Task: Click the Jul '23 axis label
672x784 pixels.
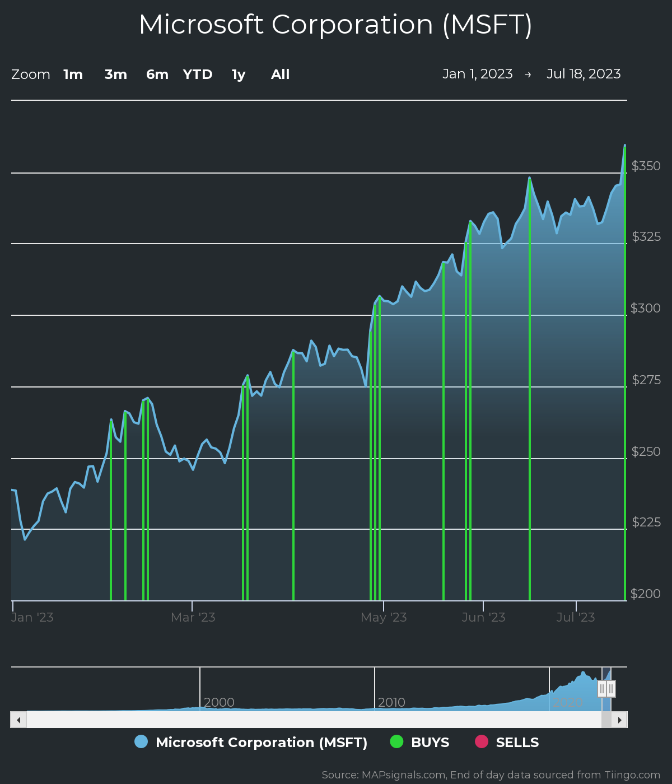Action: click(x=576, y=617)
